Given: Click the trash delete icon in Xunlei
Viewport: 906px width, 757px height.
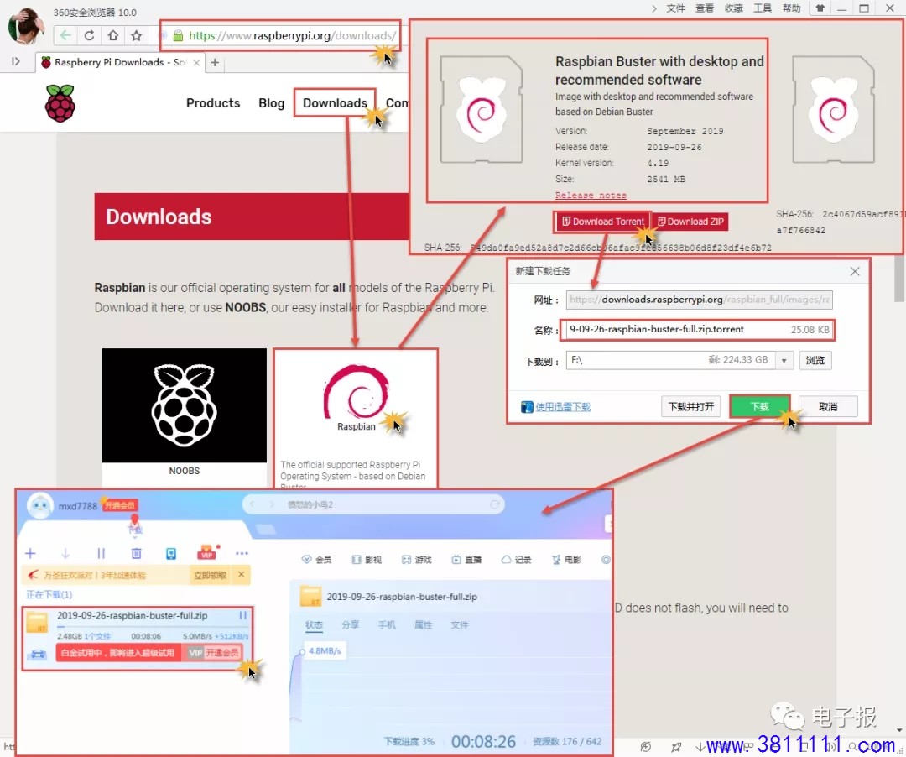Looking at the screenshot, I should 137,554.
